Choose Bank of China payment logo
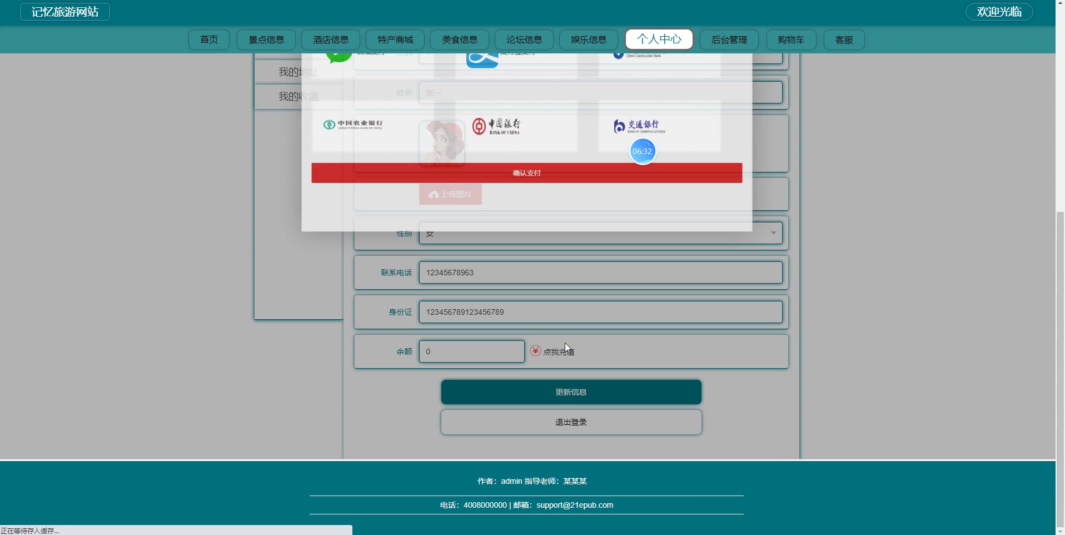The height and width of the screenshot is (535, 1065). (x=496, y=126)
